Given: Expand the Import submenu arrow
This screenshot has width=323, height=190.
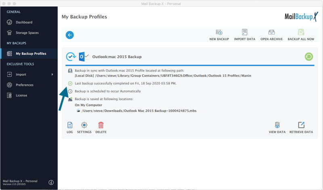Looking at the screenshot, I should point(52,74).
